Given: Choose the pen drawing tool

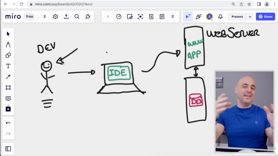Looking at the screenshot, I should pyautogui.click(x=8, y=45).
